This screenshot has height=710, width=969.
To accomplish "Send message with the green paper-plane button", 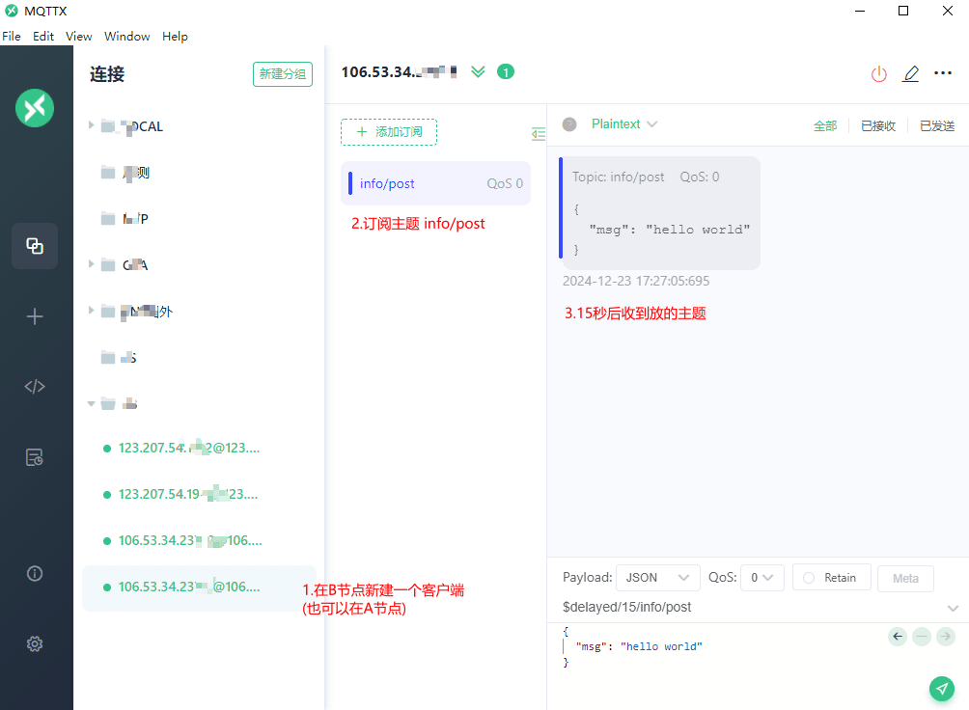I will [941, 689].
